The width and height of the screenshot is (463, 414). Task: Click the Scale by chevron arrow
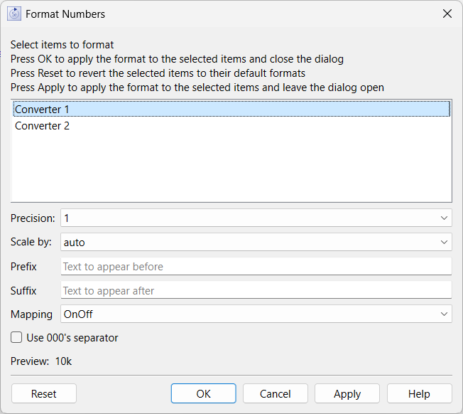(x=444, y=242)
